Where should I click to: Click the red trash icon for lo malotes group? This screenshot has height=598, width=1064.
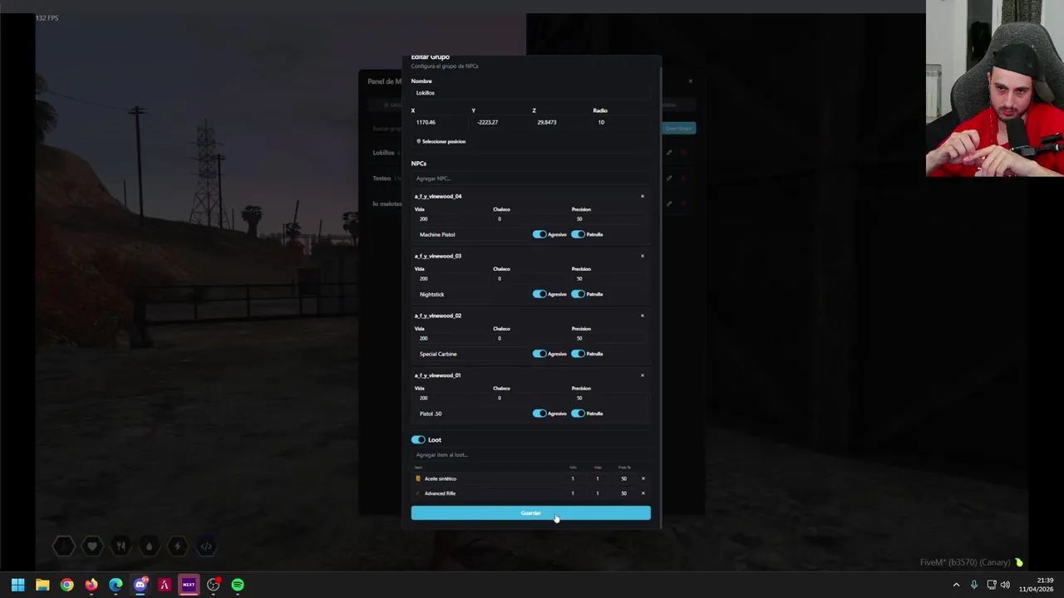coord(684,203)
